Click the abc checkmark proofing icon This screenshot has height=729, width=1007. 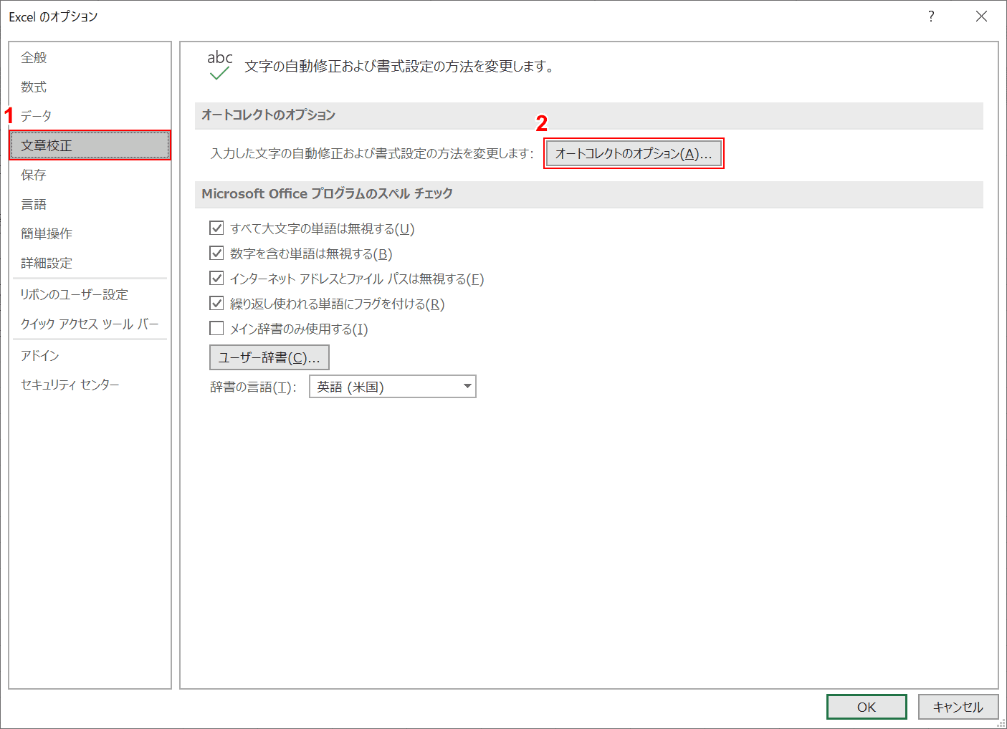pyautogui.click(x=219, y=65)
